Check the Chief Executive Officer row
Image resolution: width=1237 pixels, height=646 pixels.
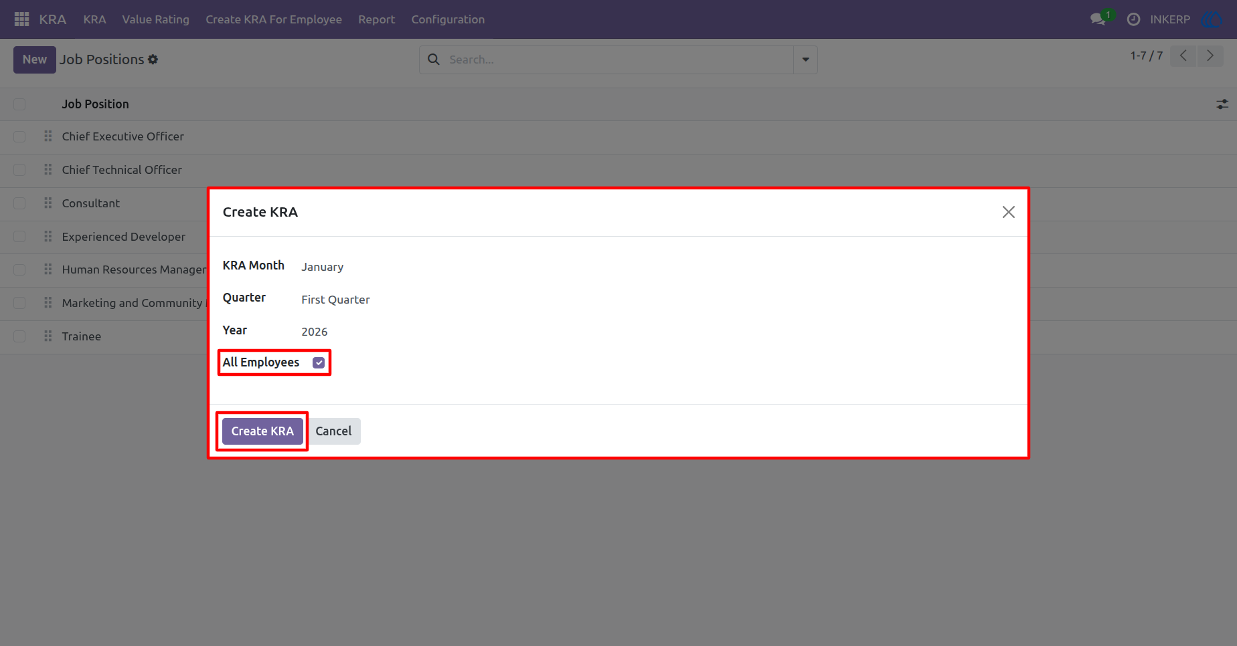click(x=19, y=136)
